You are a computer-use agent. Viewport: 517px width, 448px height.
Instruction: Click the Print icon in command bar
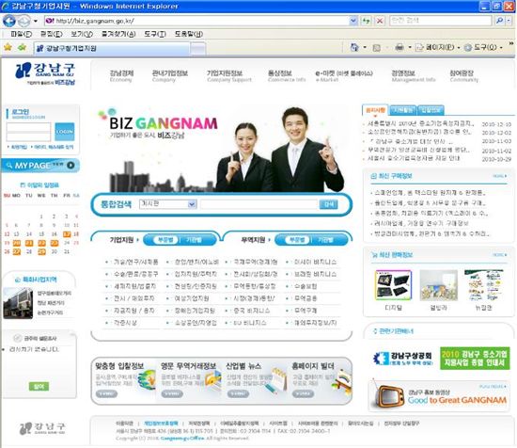tap(399, 48)
